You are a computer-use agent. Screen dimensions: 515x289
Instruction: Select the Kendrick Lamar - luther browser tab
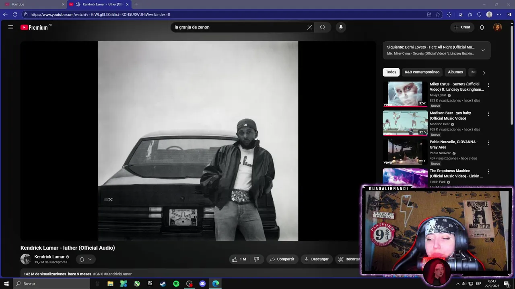point(99,4)
